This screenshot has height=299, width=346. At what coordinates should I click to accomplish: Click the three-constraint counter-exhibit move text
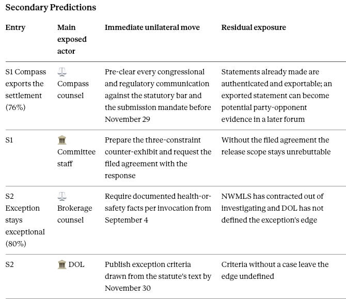tap(158, 158)
